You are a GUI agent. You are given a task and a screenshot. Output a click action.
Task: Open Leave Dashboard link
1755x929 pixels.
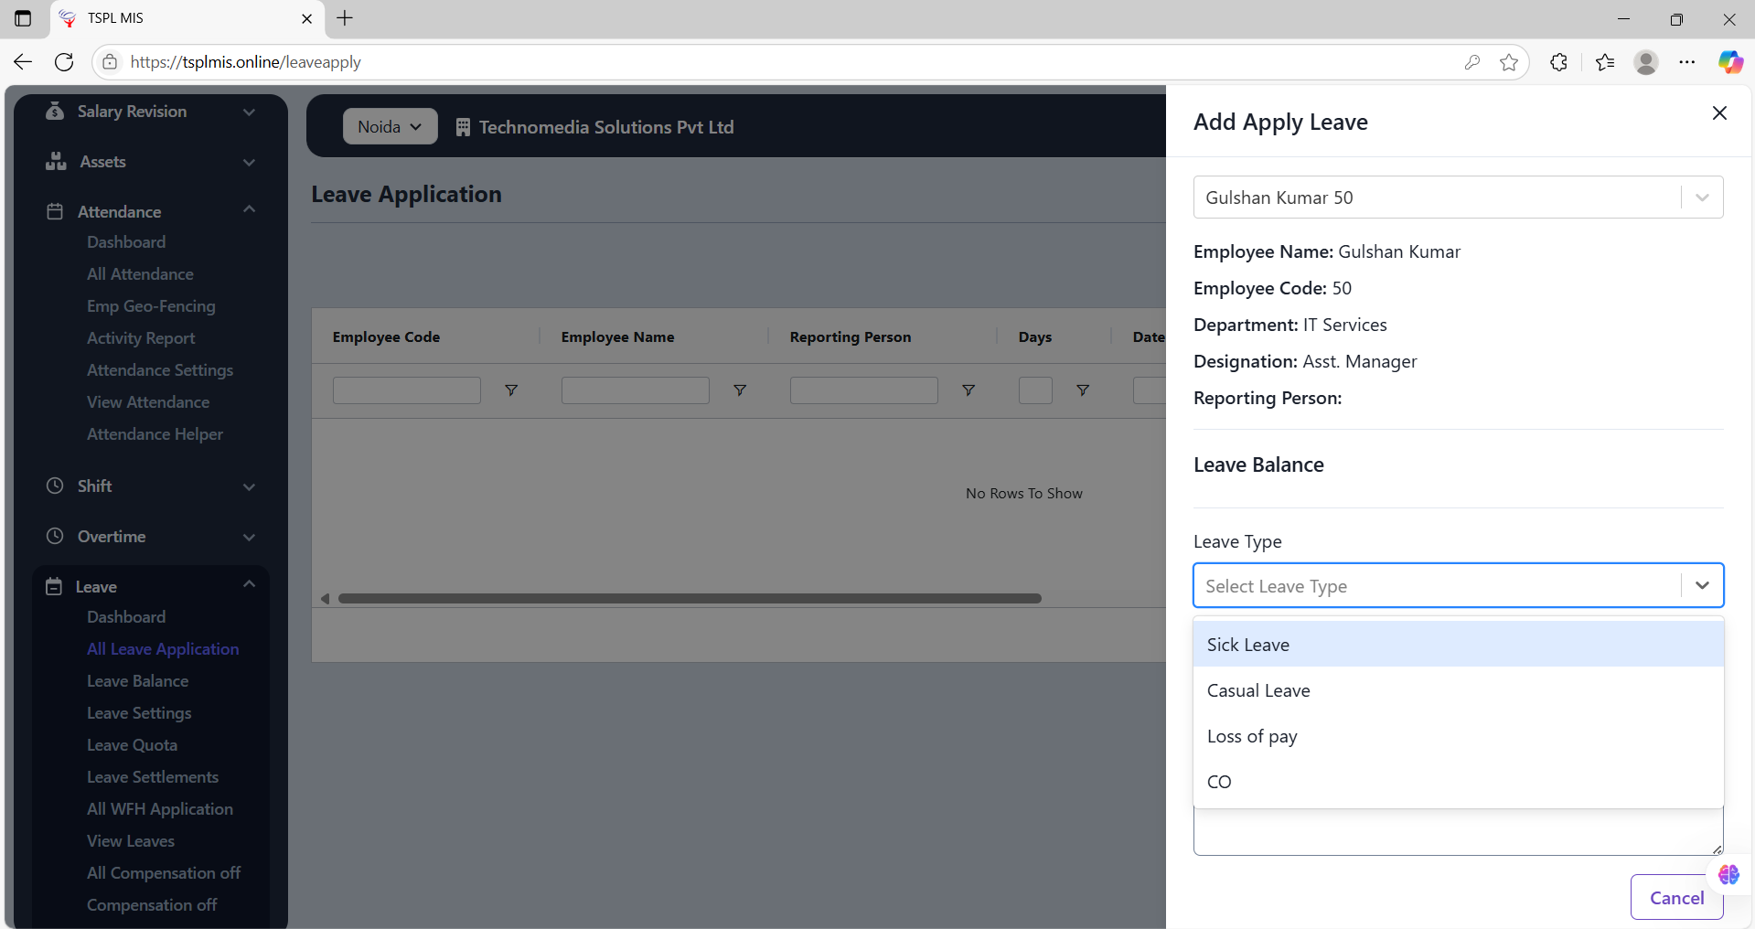[x=126, y=617]
